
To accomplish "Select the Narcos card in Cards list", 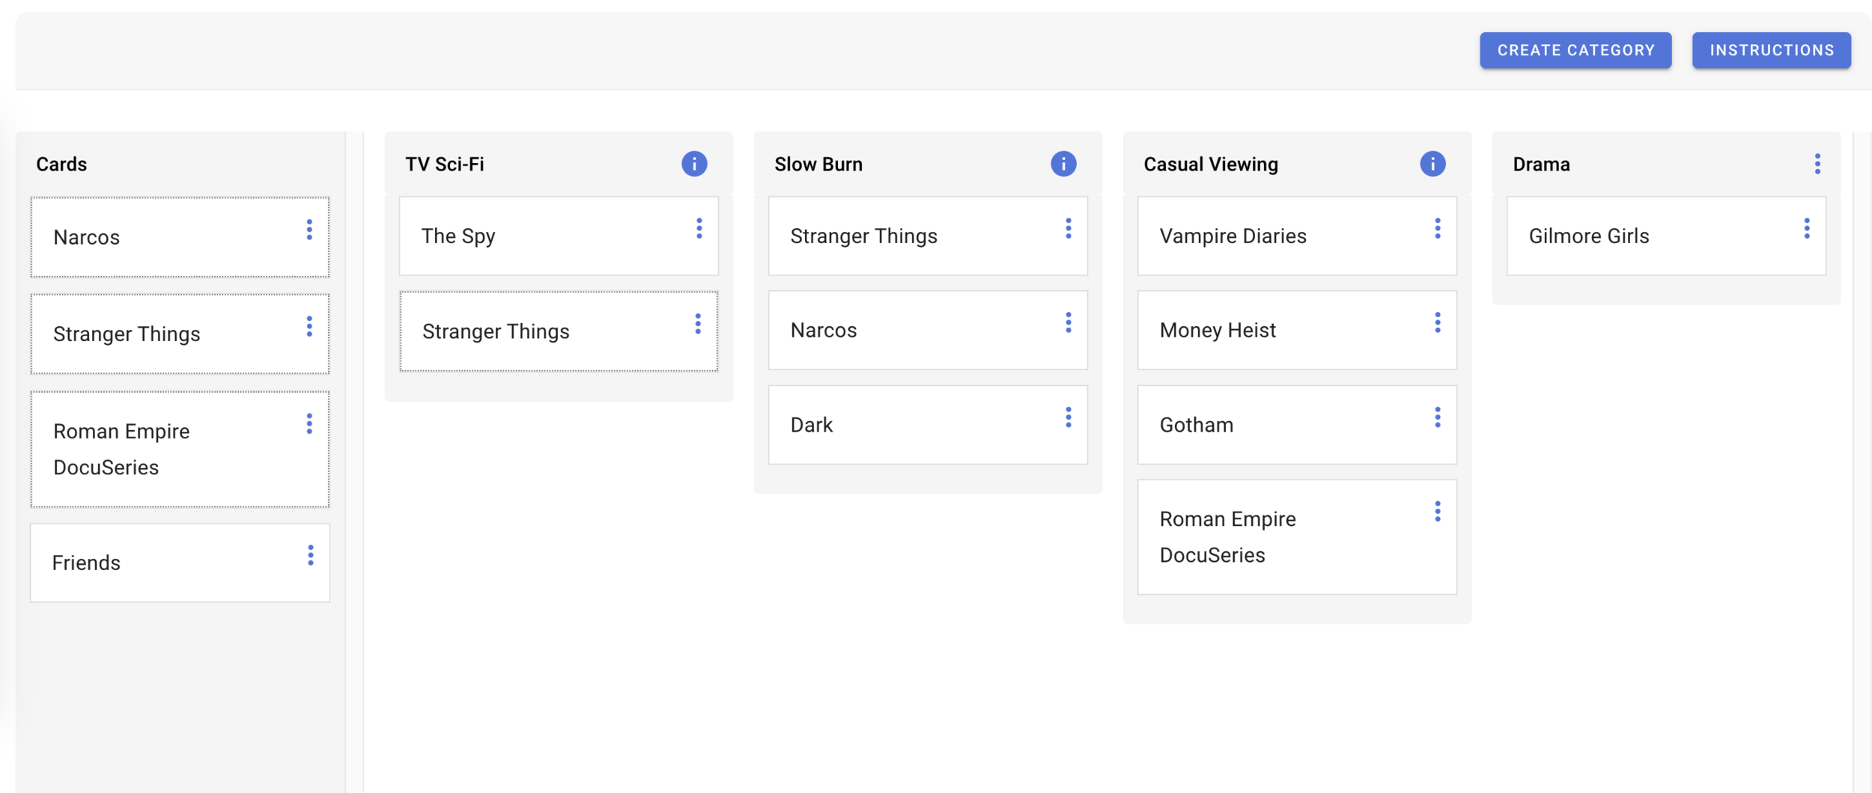I will pos(180,237).
